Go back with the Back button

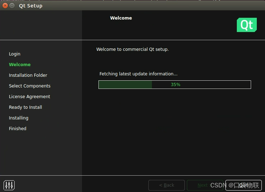(x=167, y=185)
